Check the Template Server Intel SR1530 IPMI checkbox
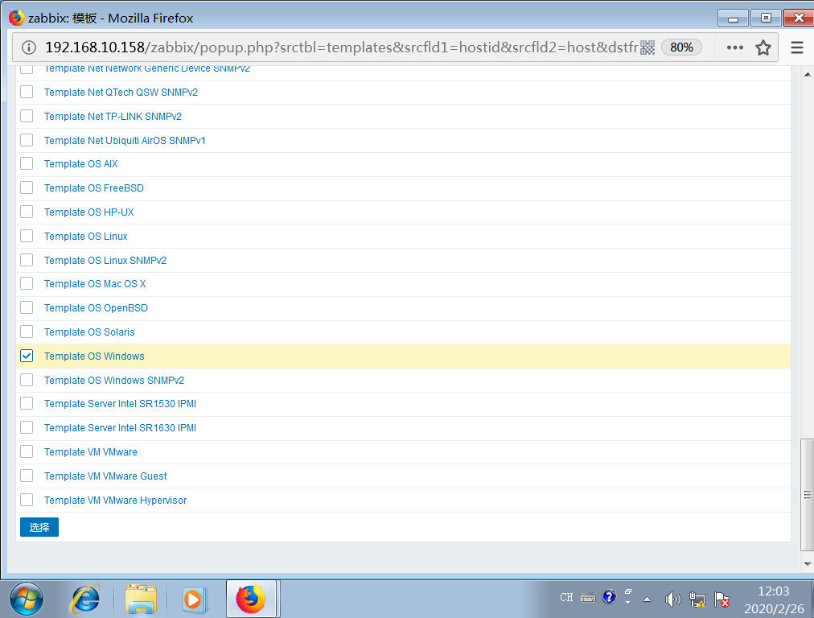Image resolution: width=814 pixels, height=618 pixels. (27, 403)
